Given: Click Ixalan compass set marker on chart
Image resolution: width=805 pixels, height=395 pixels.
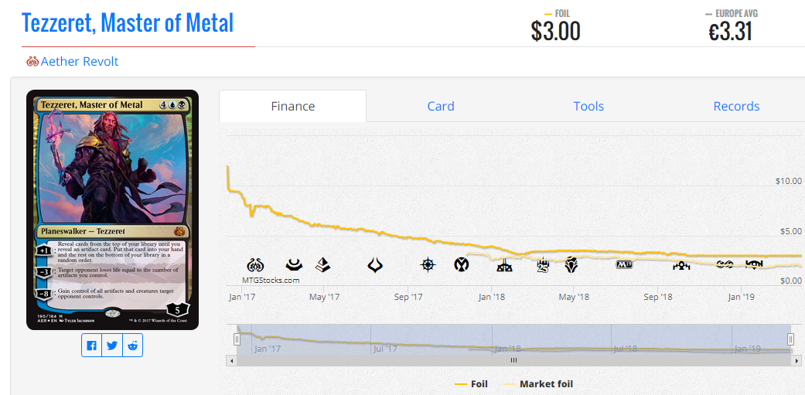Looking at the screenshot, I should [428, 264].
